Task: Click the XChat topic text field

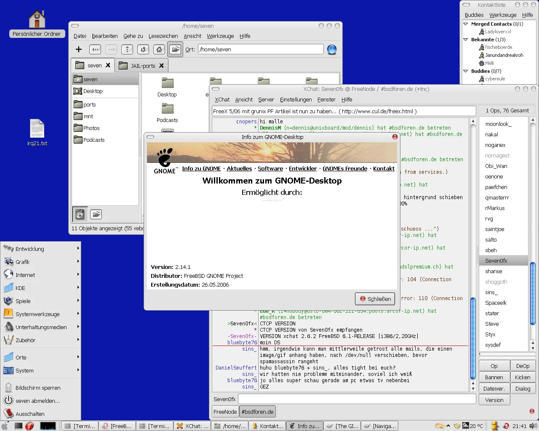Action: point(344,111)
